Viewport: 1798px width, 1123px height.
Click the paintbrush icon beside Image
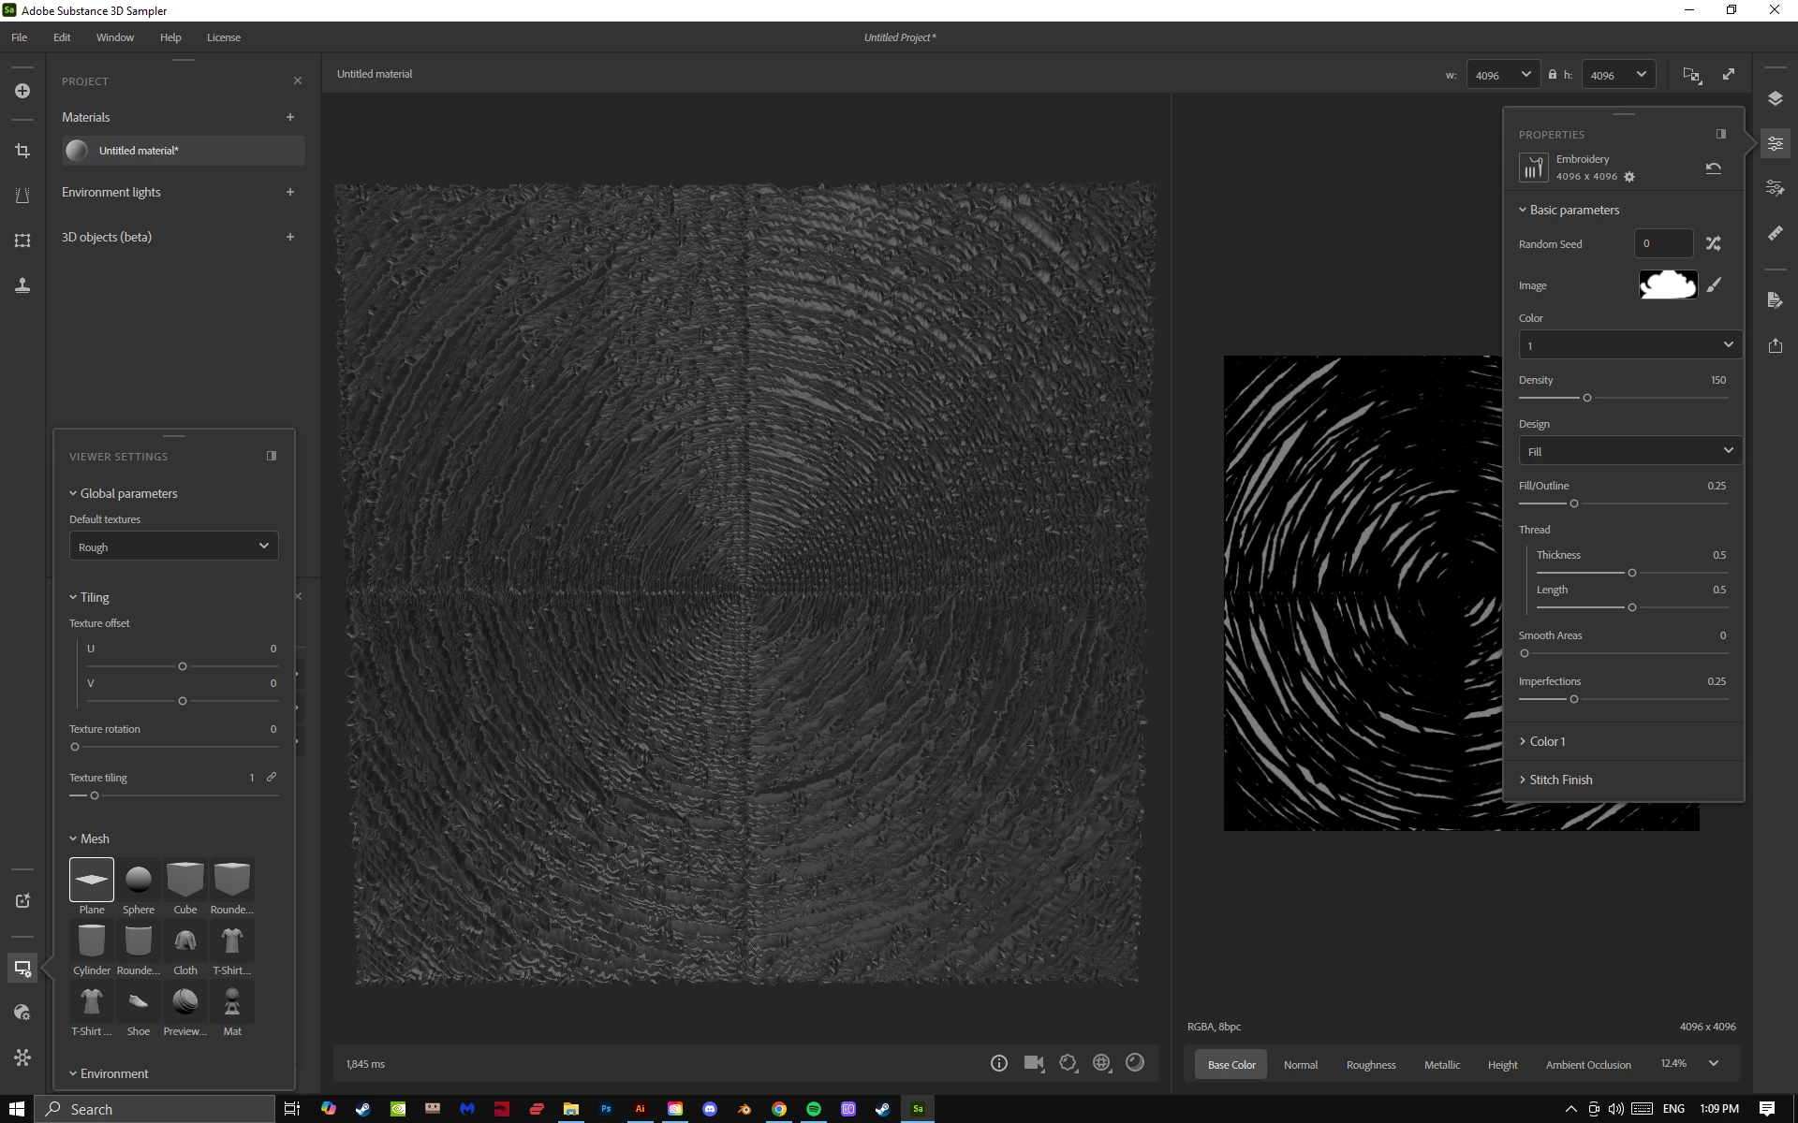(1714, 284)
